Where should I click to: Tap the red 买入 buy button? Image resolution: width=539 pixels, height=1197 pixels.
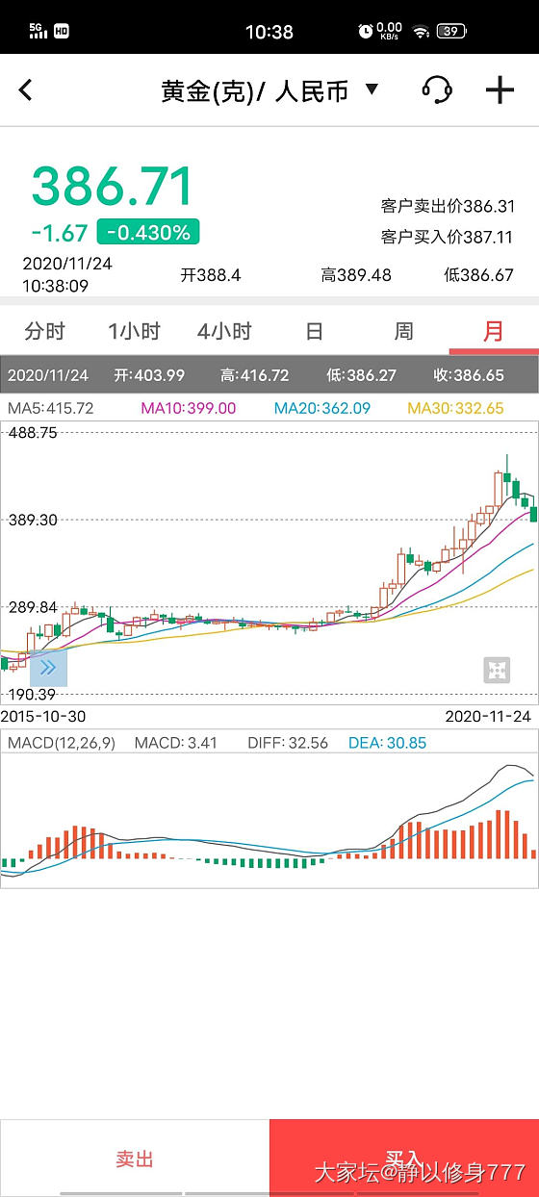[x=404, y=1159]
